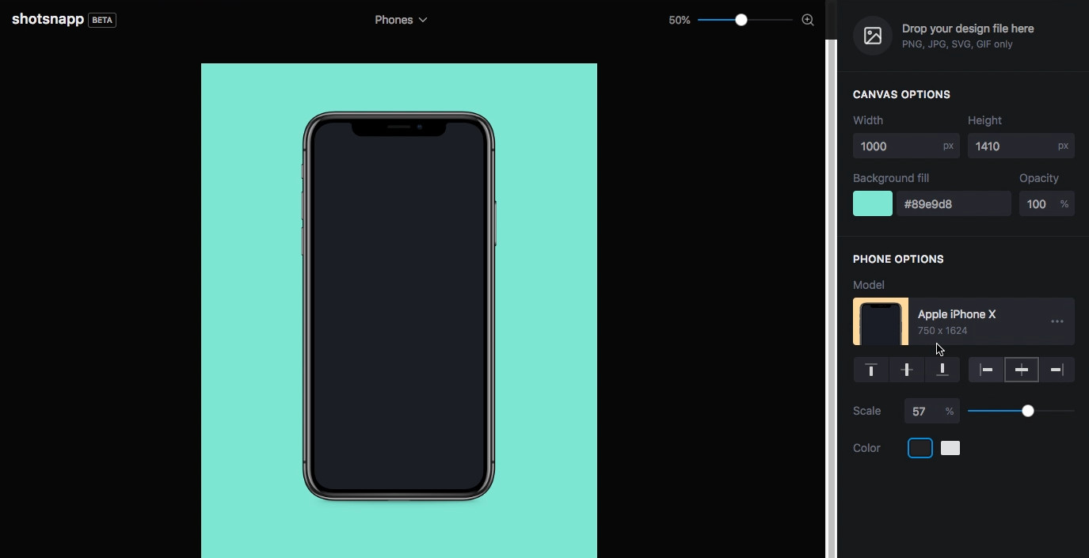Center phone horizontally on canvas
The width and height of the screenshot is (1089, 558).
tap(1022, 370)
